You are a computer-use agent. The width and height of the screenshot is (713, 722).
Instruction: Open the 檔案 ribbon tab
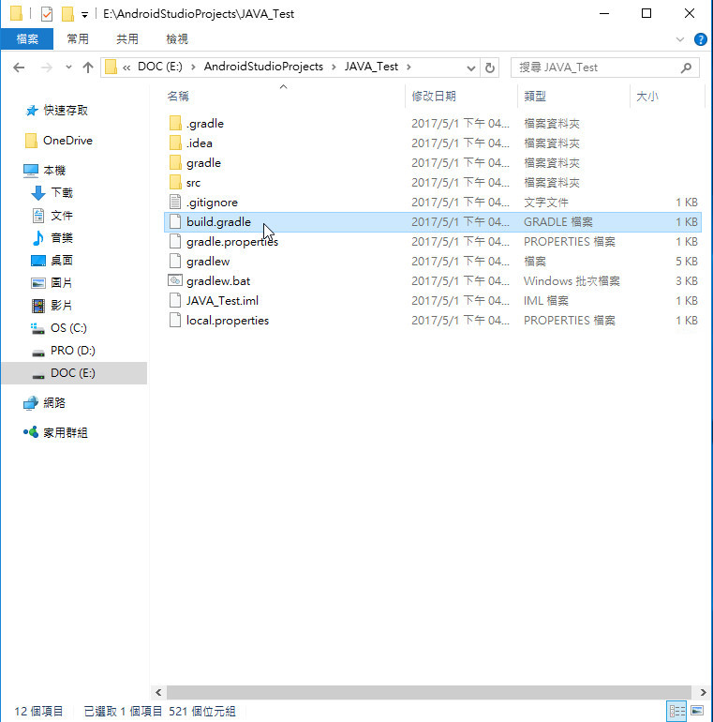tap(27, 39)
